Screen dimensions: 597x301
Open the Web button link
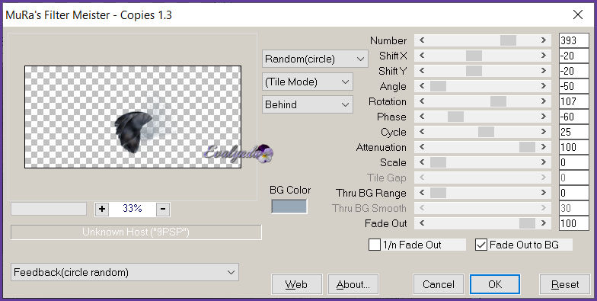click(297, 284)
